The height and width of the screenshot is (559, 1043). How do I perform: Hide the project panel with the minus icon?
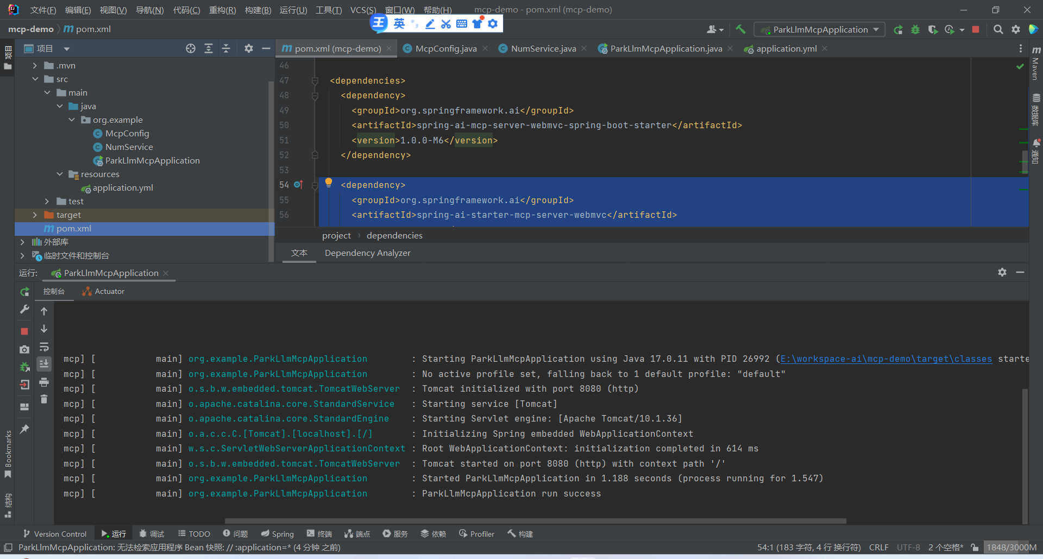tap(266, 48)
